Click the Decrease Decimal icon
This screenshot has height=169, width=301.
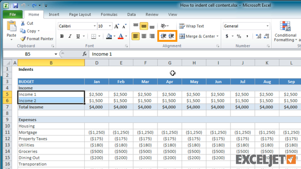pyautogui.click(x=267, y=36)
